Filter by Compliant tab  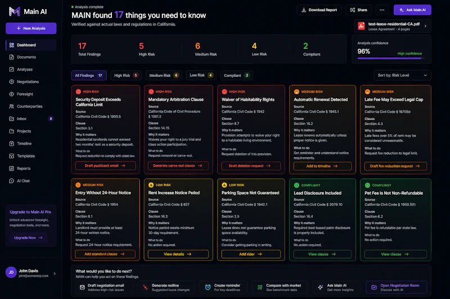(x=236, y=76)
